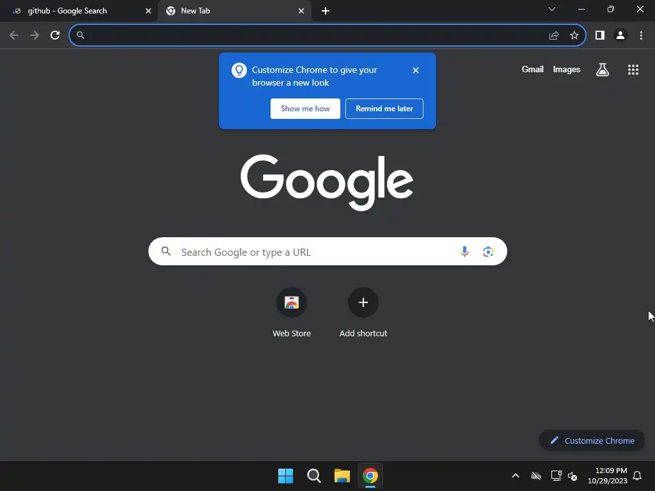
Task: Open File Explorer from the taskbar
Action: pyautogui.click(x=342, y=476)
